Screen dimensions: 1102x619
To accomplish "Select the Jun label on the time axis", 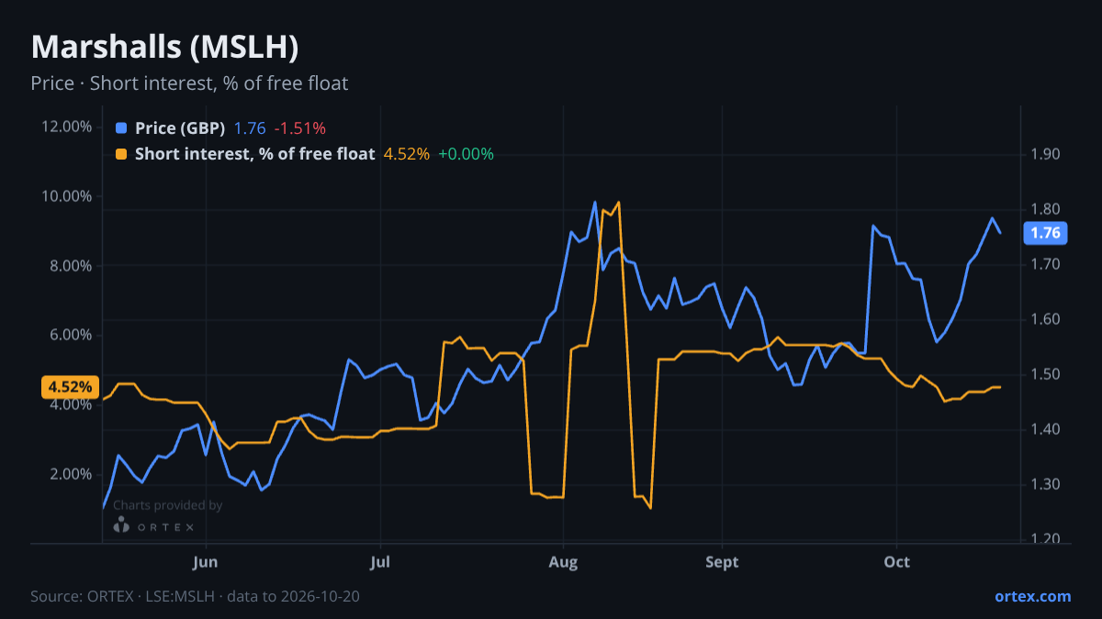I will [206, 561].
